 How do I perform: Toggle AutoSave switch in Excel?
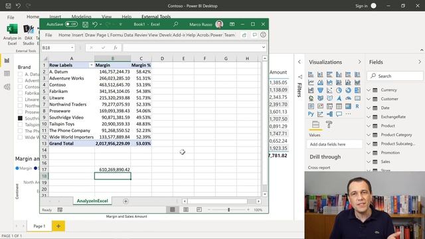coord(71,24)
